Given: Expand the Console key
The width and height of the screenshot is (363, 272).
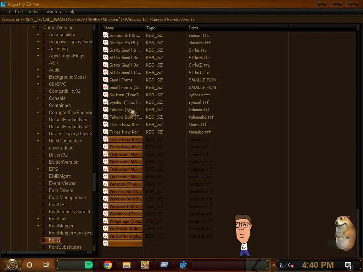Looking at the screenshot, I should 38,98.
